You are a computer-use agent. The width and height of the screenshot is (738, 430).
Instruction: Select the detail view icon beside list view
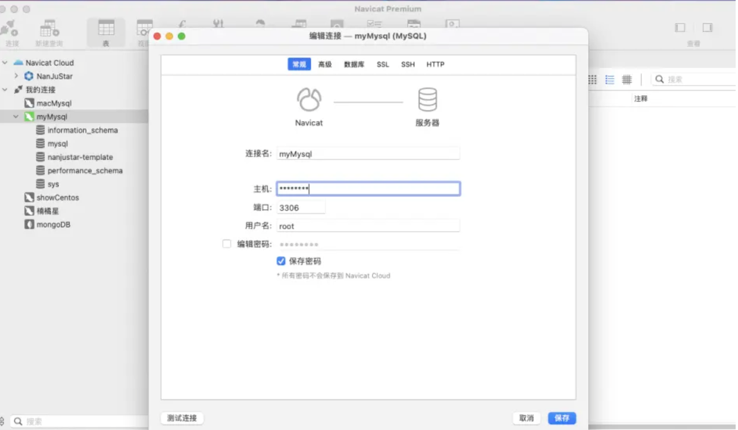(626, 79)
